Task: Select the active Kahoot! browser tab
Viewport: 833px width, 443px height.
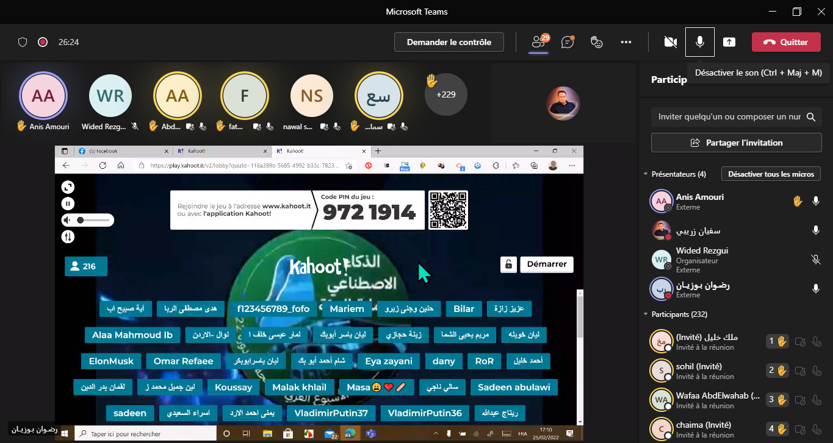Action: click(320, 151)
